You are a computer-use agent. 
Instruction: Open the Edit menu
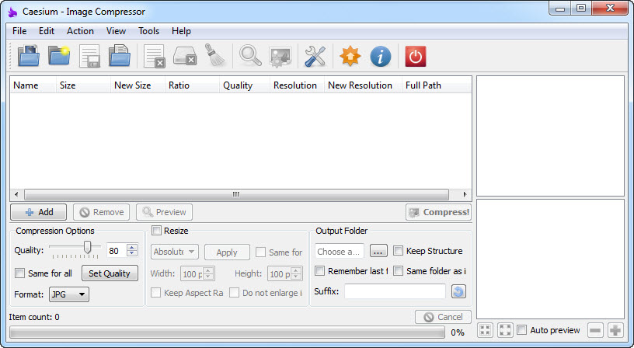click(47, 31)
